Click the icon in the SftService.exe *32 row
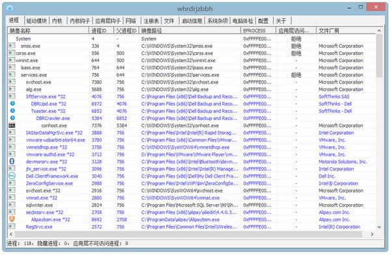 pyautogui.click(x=12, y=97)
